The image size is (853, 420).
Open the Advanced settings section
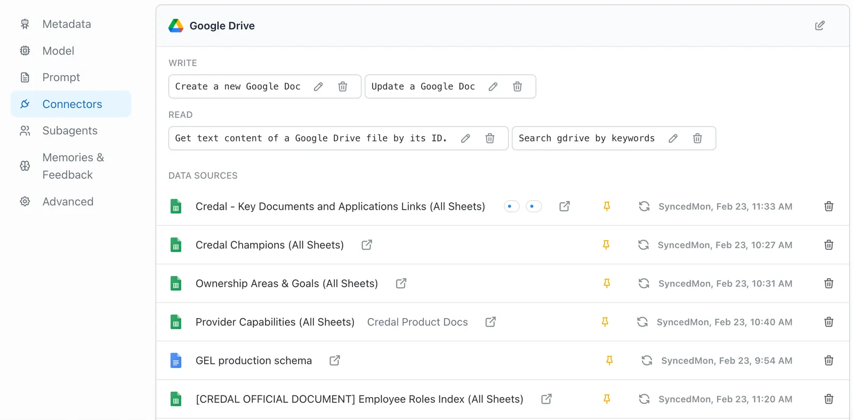click(71, 202)
